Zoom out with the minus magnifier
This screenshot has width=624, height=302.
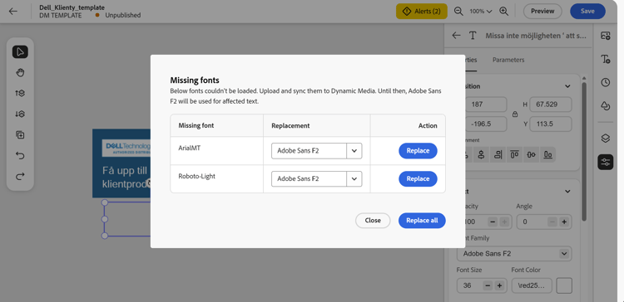[x=458, y=11]
